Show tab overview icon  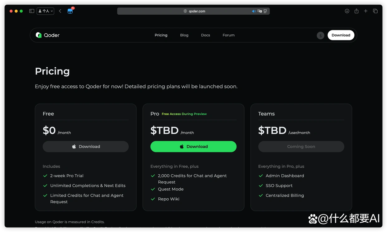point(375,11)
